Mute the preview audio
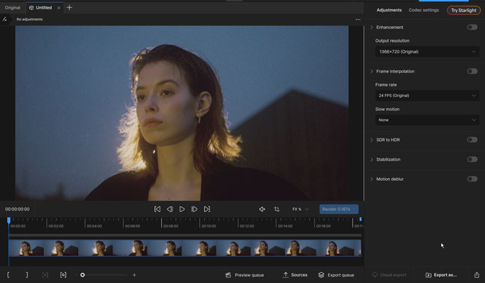The image size is (485, 283). (x=262, y=209)
